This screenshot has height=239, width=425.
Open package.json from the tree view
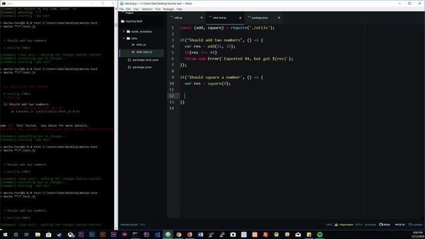click(x=141, y=67)
